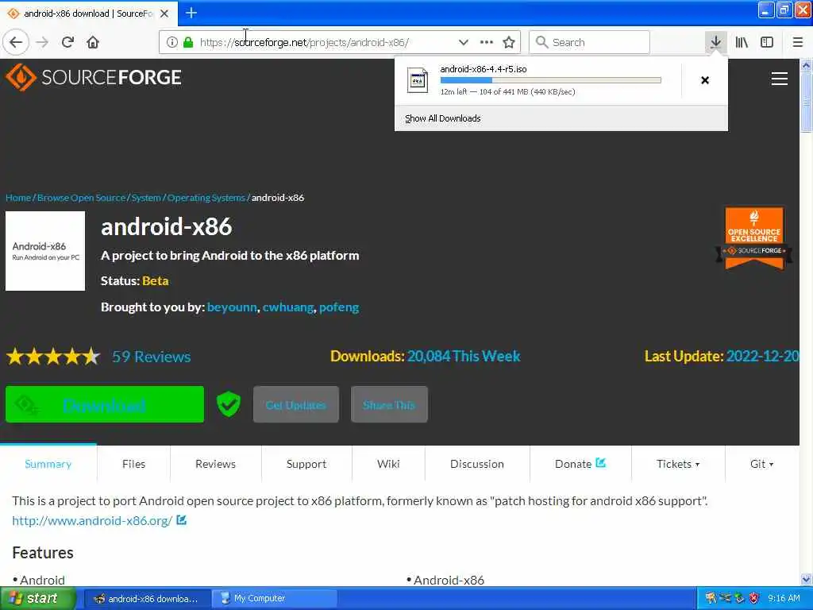Open the Firefox hamburger menu

pos(798,42)
